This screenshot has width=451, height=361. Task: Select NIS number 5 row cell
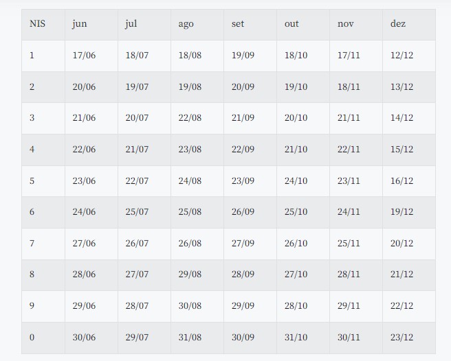(x=32, y=181)
